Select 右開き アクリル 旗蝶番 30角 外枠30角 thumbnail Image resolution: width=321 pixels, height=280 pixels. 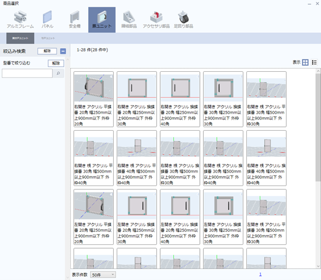pyautogui.click(x=223, y=88)
